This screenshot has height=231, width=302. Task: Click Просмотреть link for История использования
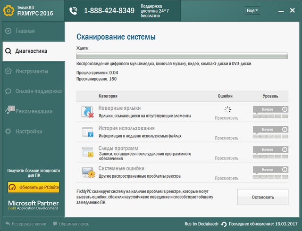click(226, 138)
